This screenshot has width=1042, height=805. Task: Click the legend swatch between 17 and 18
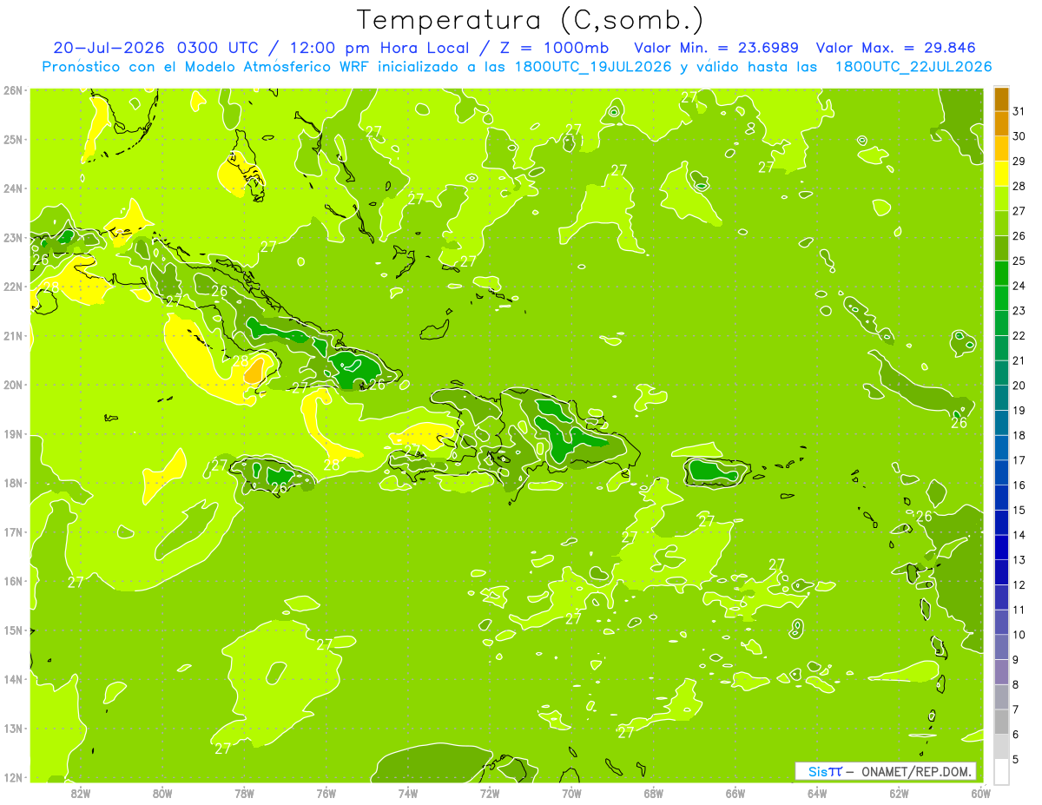point(1001,447)
